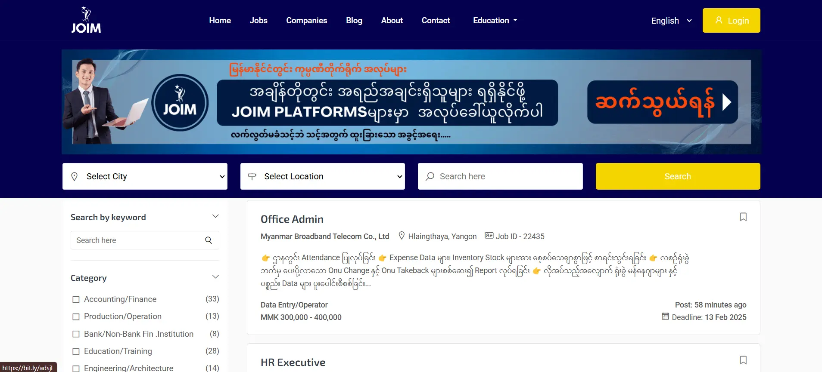Click the ID card icon beside Job ID
822x372 pixels.
point(489,236)
